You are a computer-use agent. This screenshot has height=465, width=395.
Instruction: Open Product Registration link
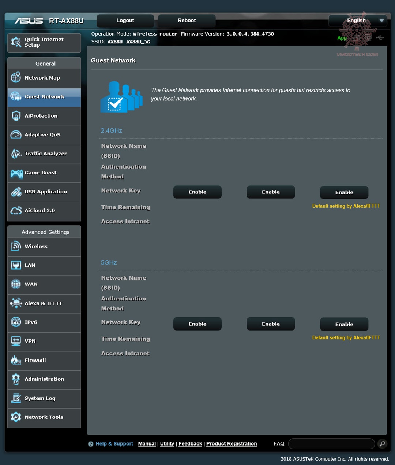pyautogui.click(x=232, y=444)
